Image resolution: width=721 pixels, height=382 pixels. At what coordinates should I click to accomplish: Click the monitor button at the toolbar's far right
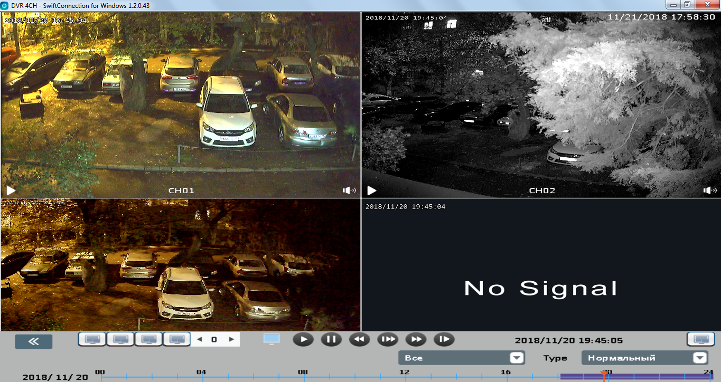tap(700, 339)
